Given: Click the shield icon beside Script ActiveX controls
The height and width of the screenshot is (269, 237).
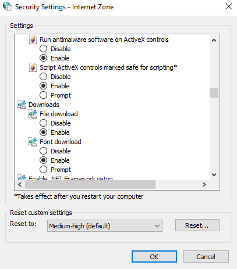Looking at the screenshot, I should (33, 67).
